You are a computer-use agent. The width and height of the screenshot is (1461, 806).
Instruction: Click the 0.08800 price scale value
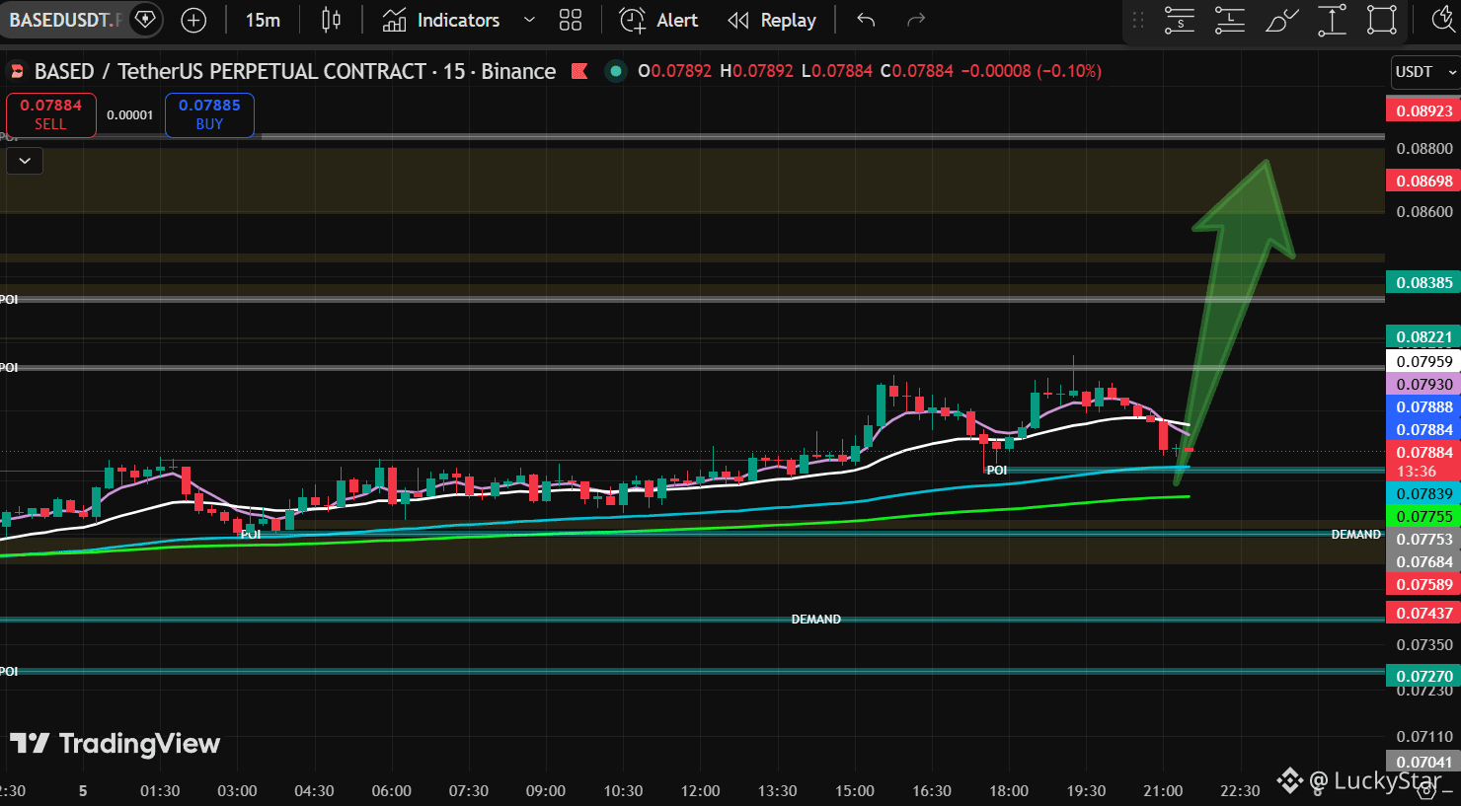coord(1424,148)
